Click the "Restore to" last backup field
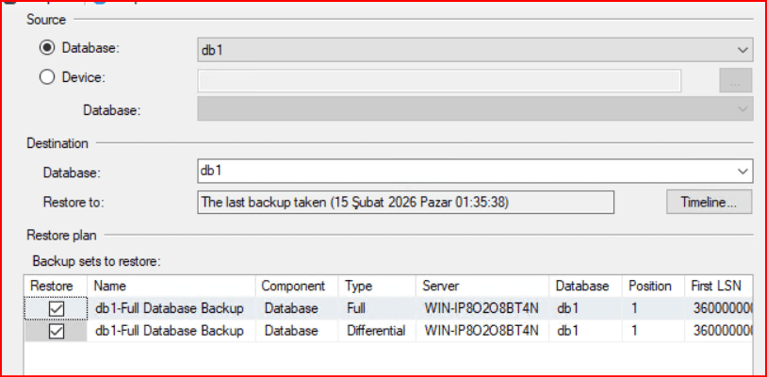This screenshot has height=377, width=767. [405, 202]
